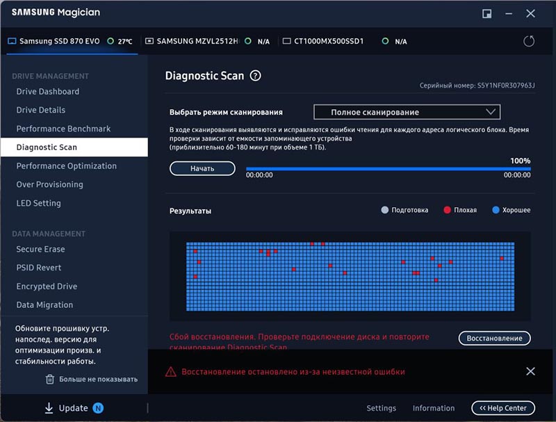Screen dimensions: 556x422
Task: Click the 100% progress label
Action: [x=520, y=161]
